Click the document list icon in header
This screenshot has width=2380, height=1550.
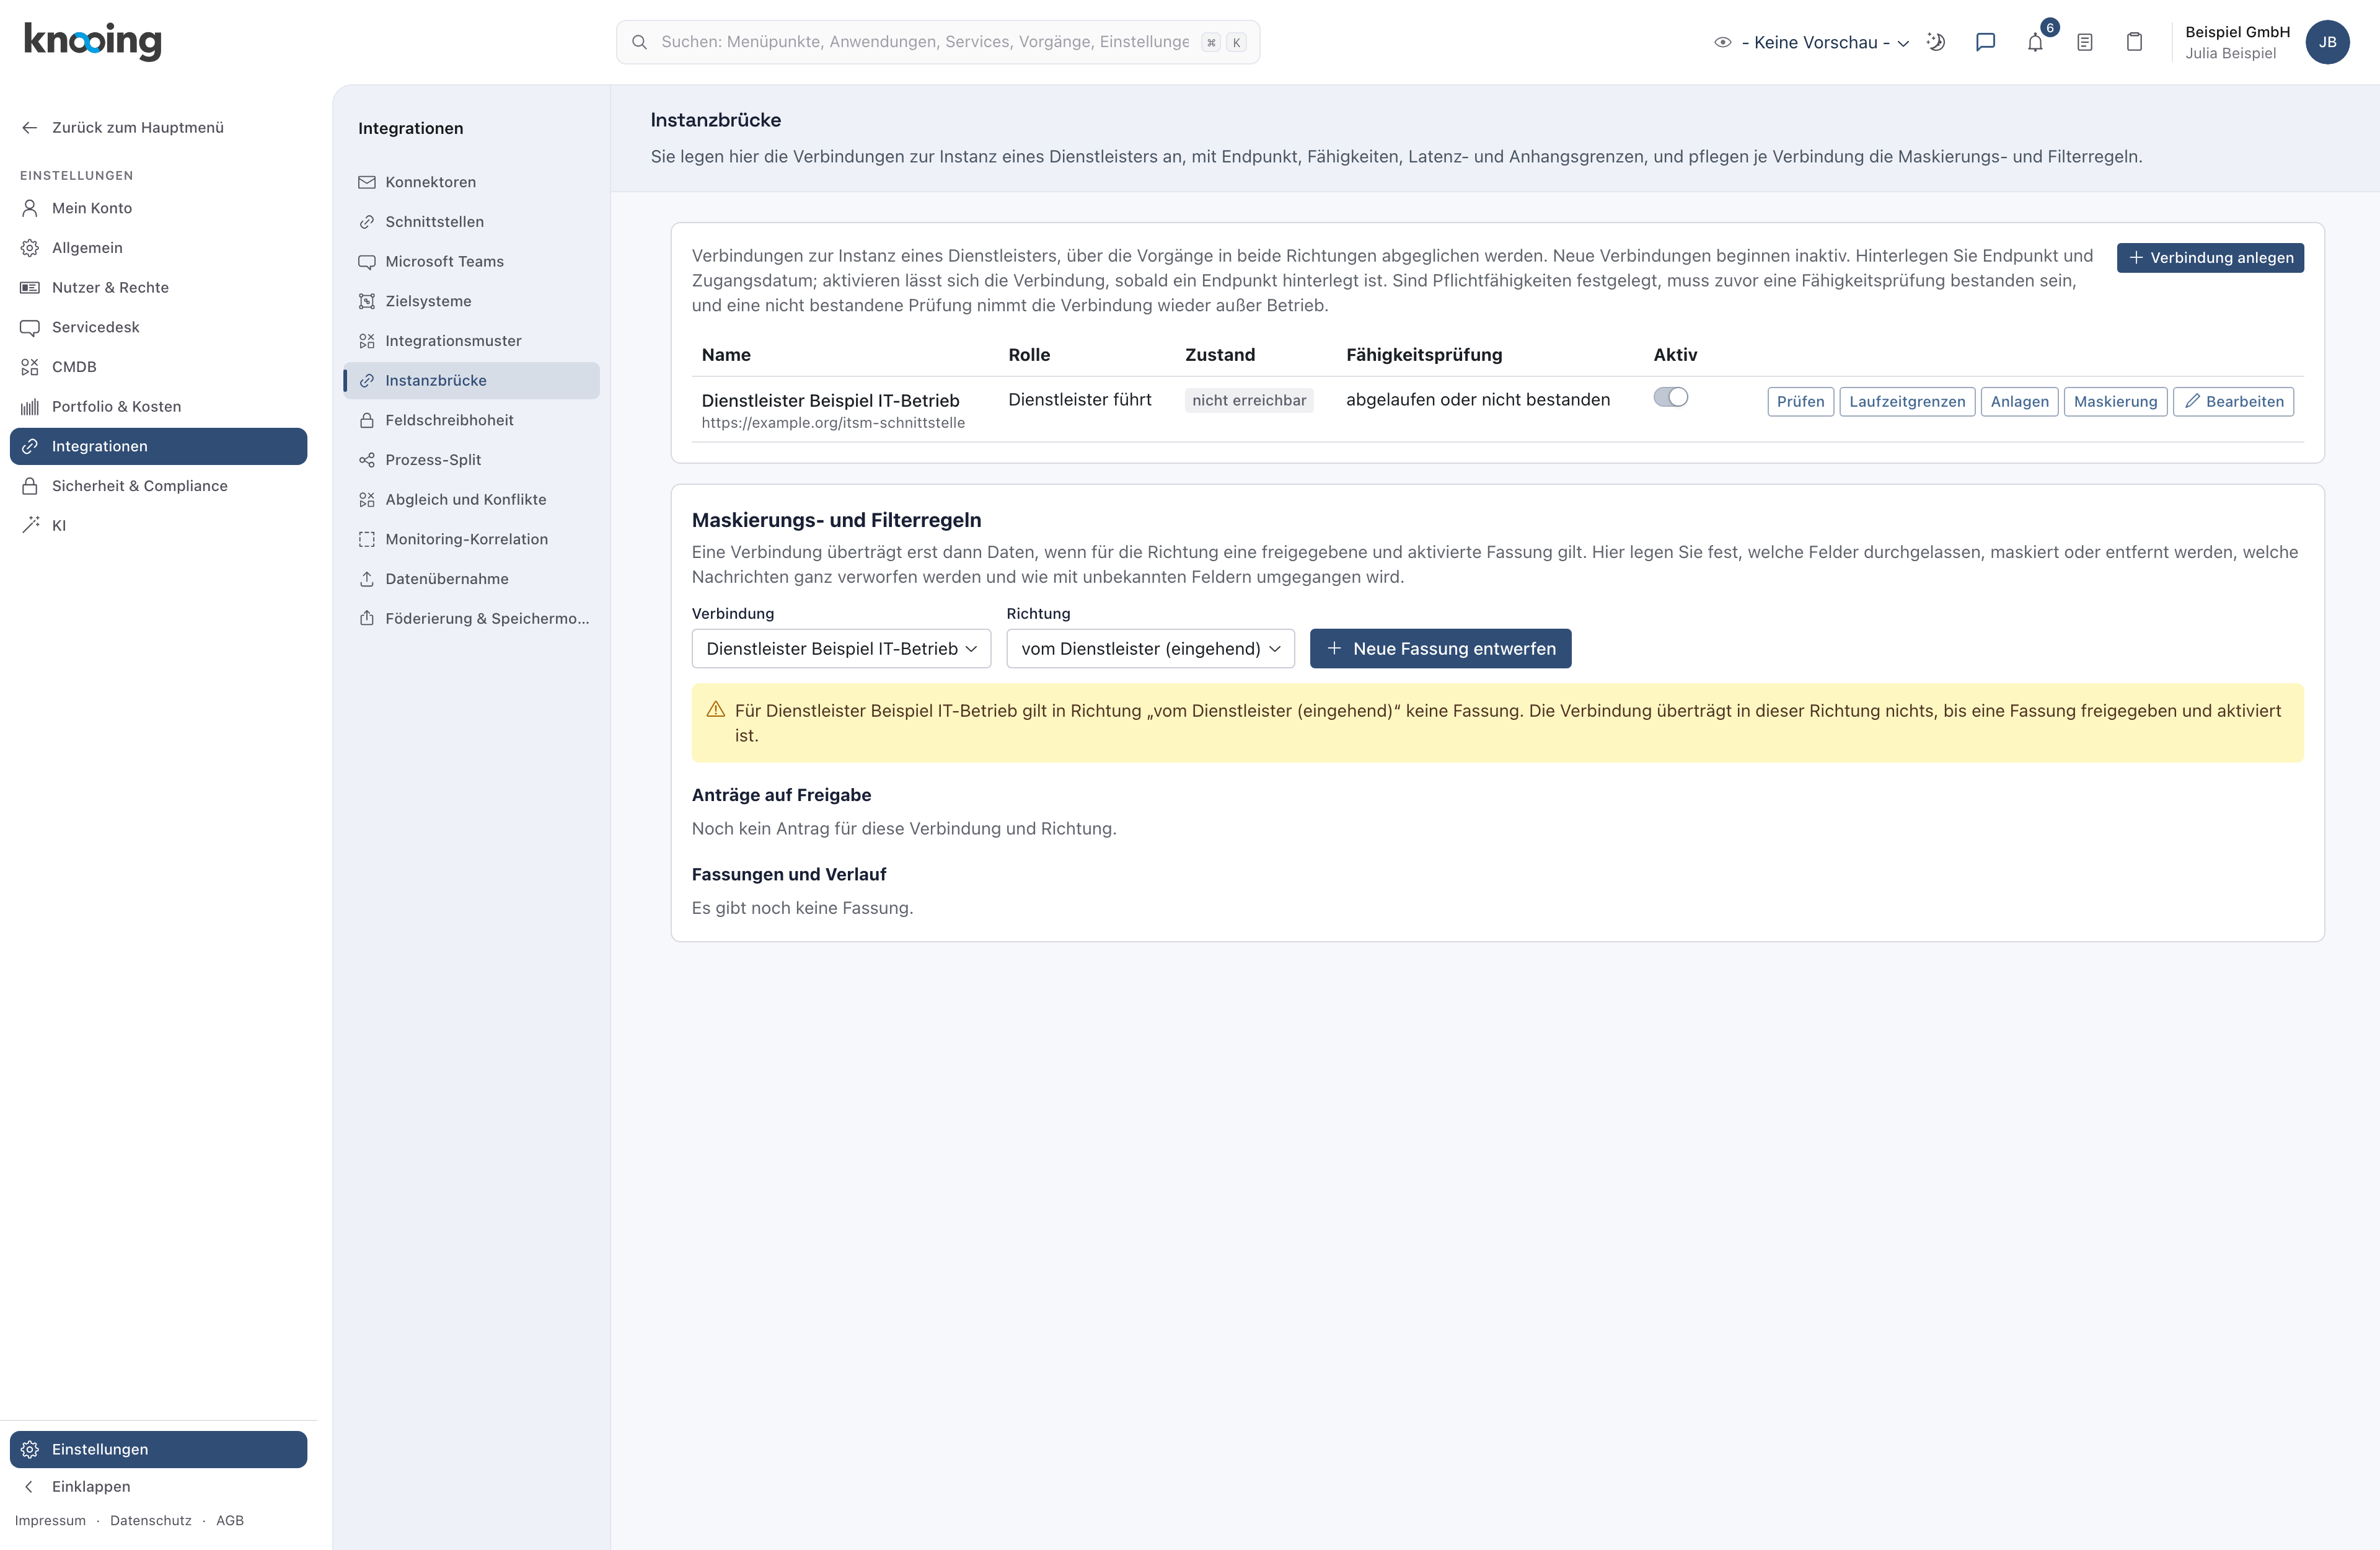2084,42
